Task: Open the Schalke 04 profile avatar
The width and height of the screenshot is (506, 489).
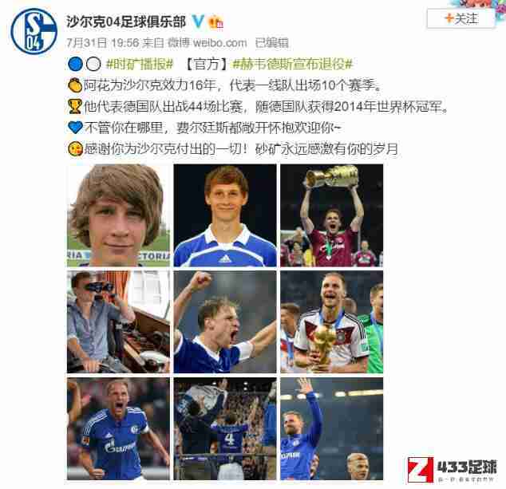Action: tap(34, 31)
